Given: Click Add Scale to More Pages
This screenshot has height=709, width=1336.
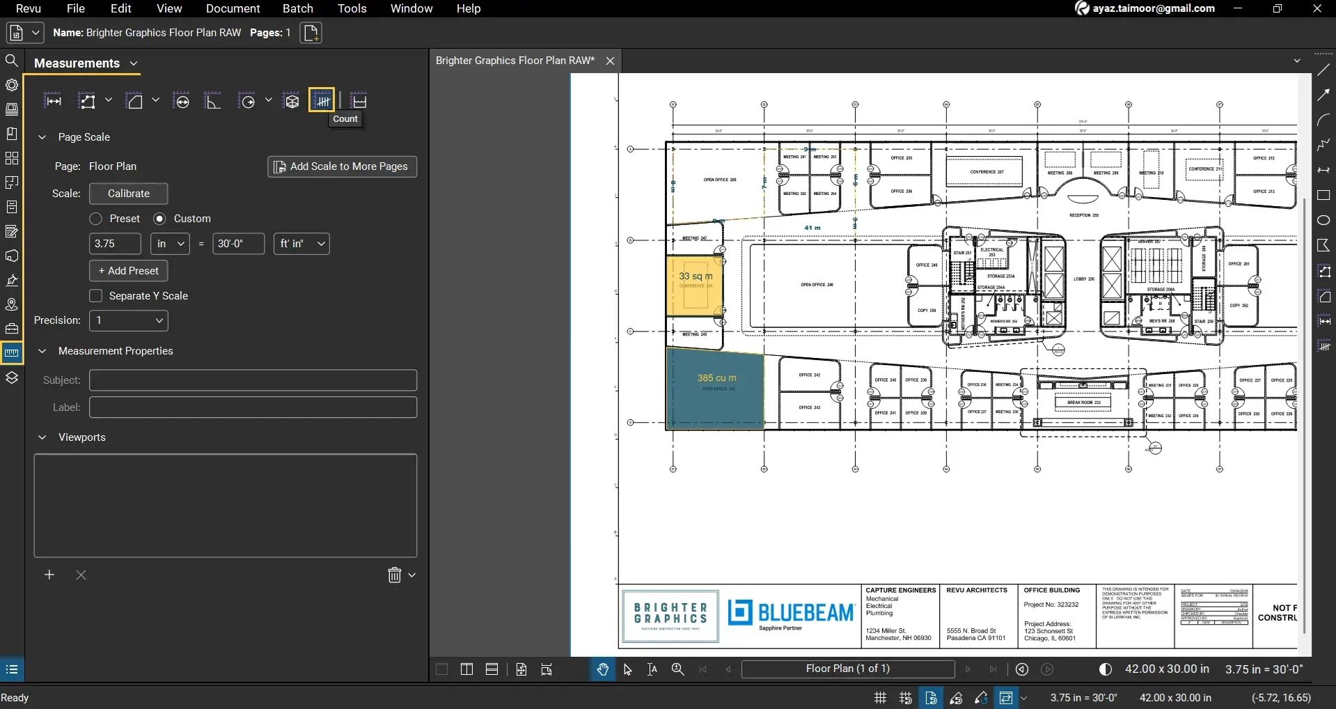Looking at the screenshot, I should tap(341, 166).
